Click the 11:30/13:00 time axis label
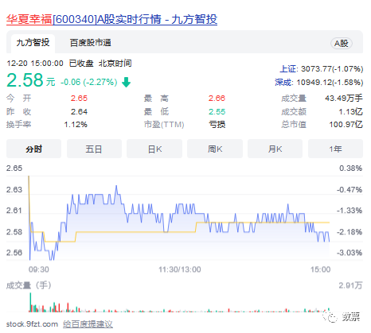 (x=180, y=269)
